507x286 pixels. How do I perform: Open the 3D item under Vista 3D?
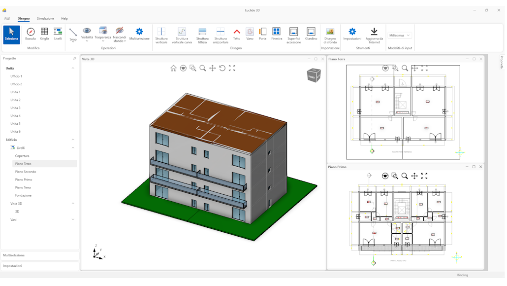tap(17, 212)
